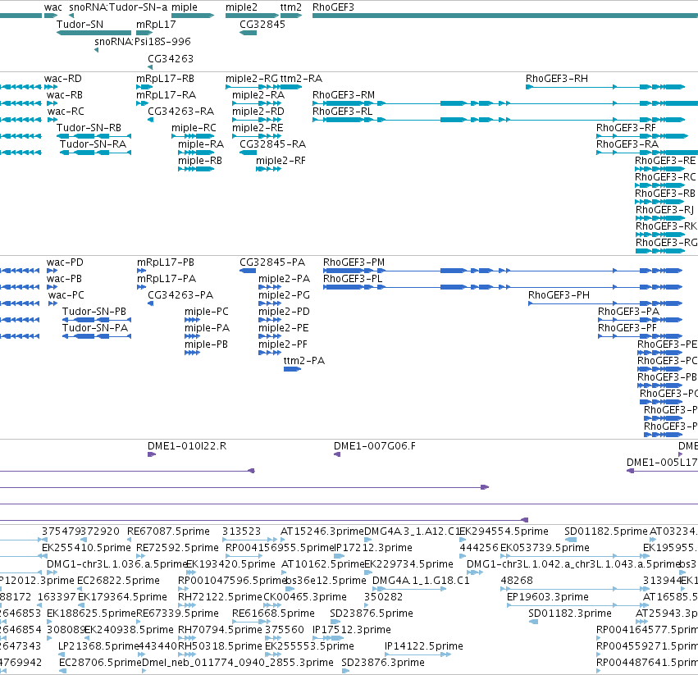698x675 pixels.
Task: Select EST EK255410.5prime
Action: click(x=44, y=556)
